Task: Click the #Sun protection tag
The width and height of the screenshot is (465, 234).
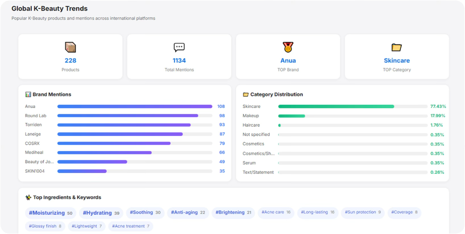Action: [364, 212]
